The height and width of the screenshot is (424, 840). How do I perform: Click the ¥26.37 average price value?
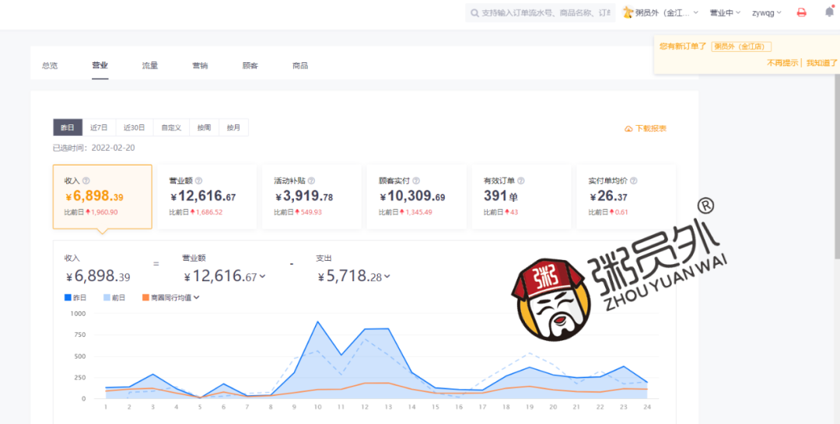(x=608, y=196)
